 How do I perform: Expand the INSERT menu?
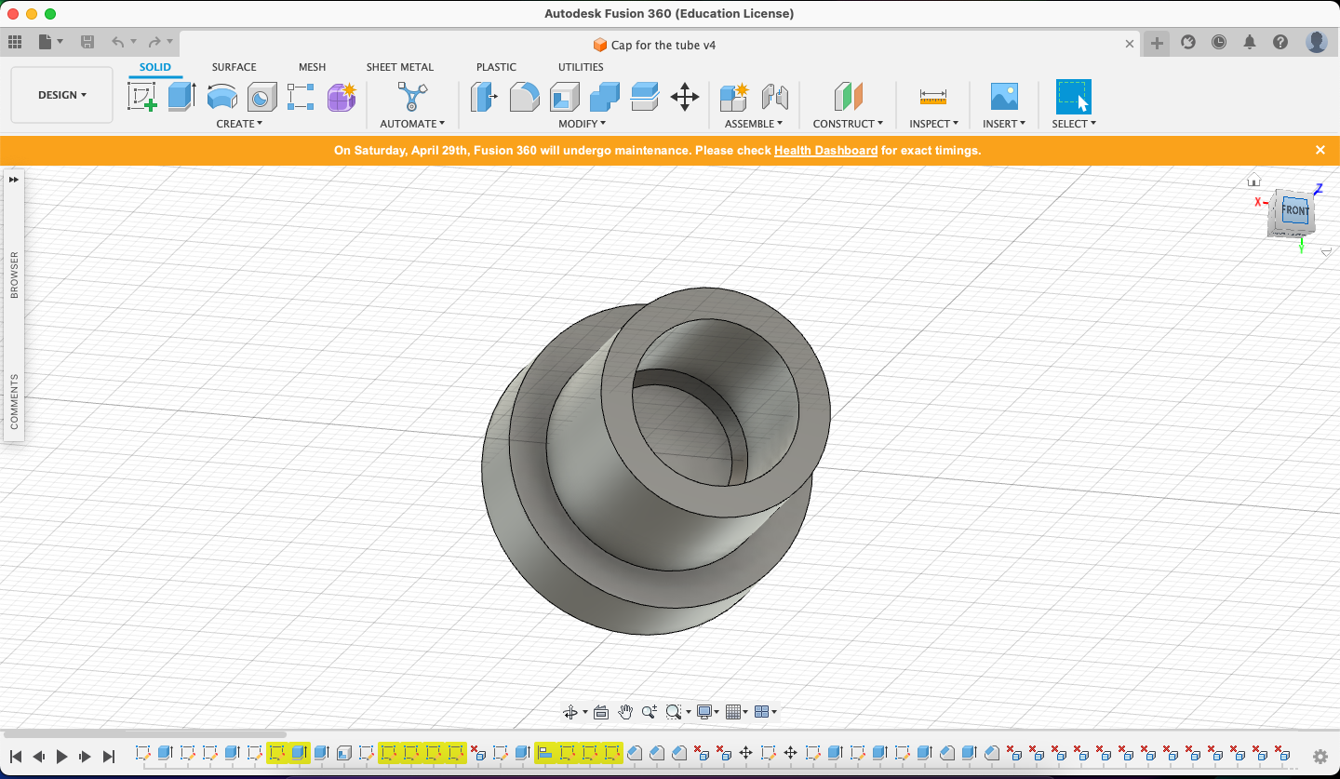[x=1004, y=123]
